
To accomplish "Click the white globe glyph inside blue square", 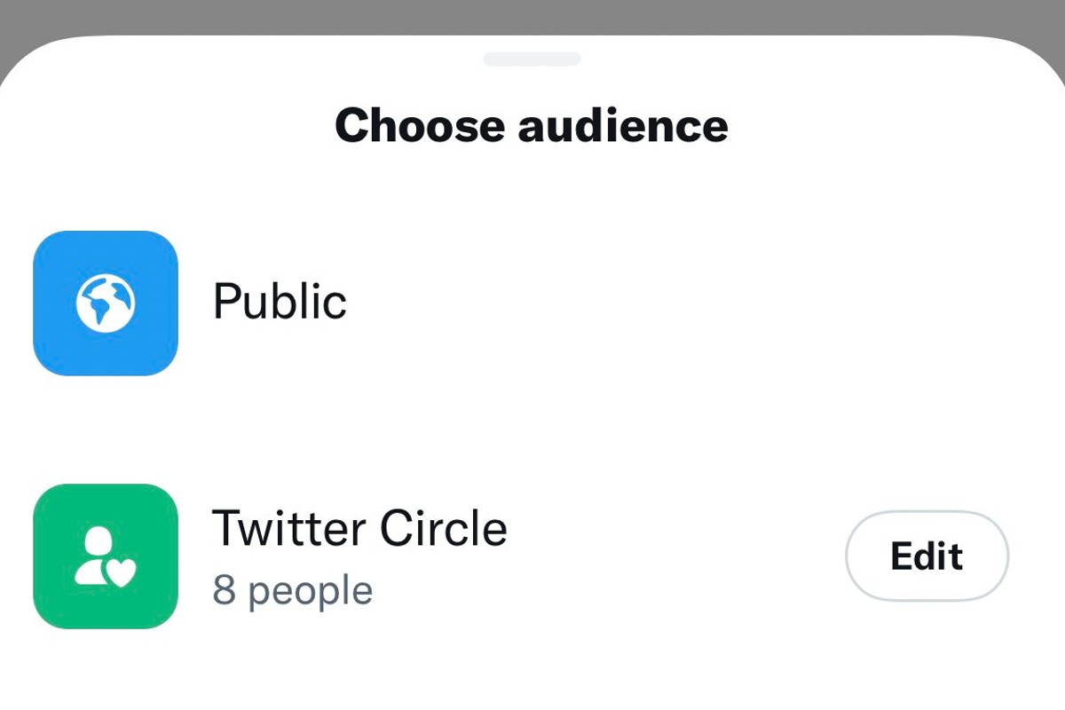I will click(106, 303).
